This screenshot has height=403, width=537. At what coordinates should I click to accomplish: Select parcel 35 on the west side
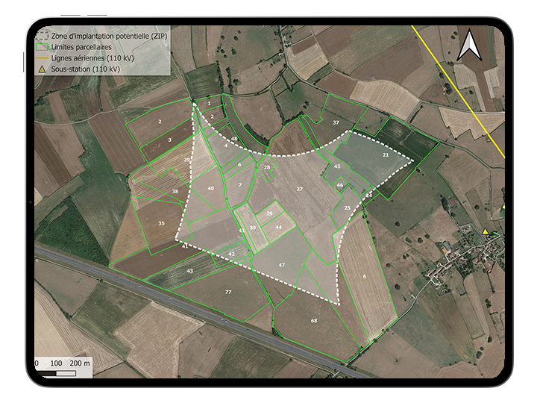pos(161,223)
